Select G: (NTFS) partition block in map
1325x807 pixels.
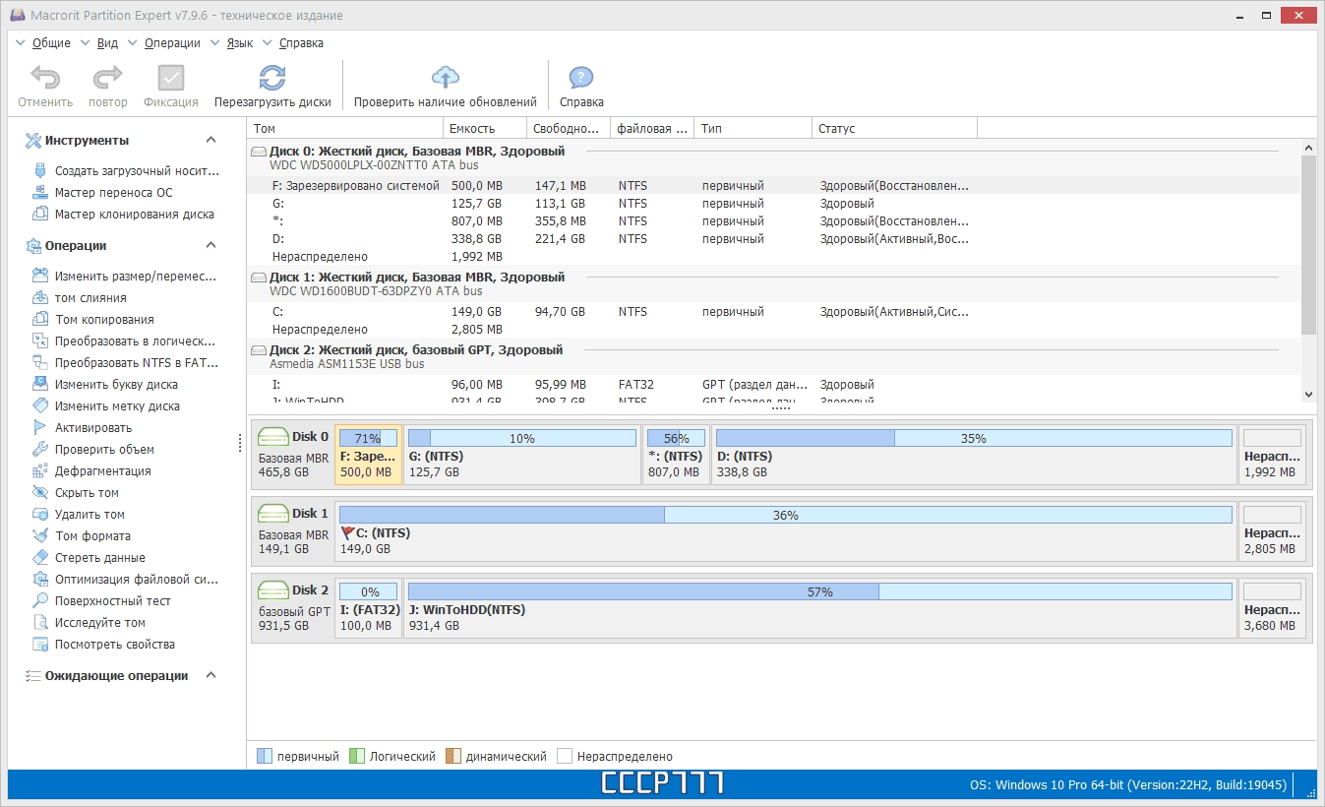520,454
